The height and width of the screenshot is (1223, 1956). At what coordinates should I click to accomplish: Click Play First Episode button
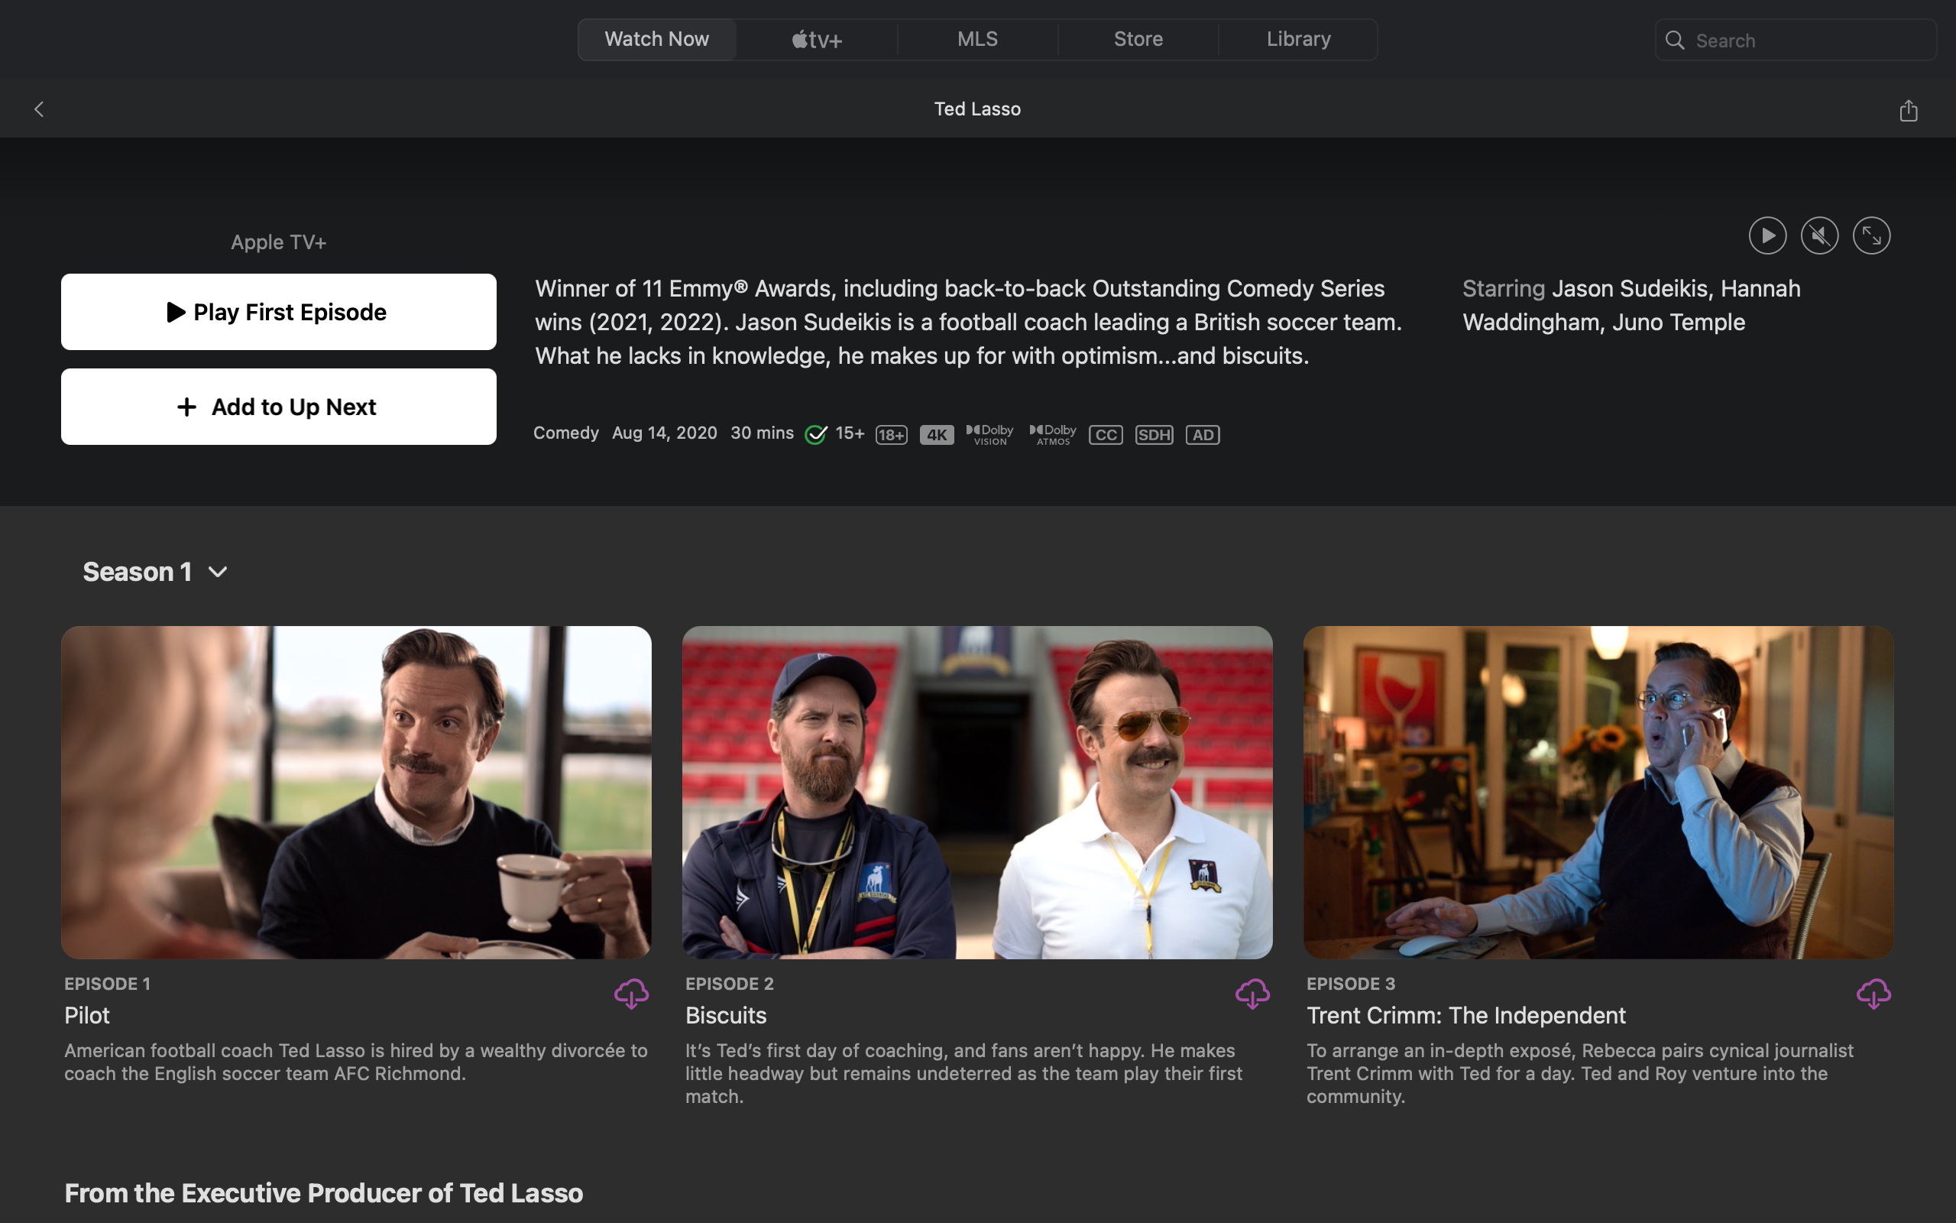coord(278,312)
